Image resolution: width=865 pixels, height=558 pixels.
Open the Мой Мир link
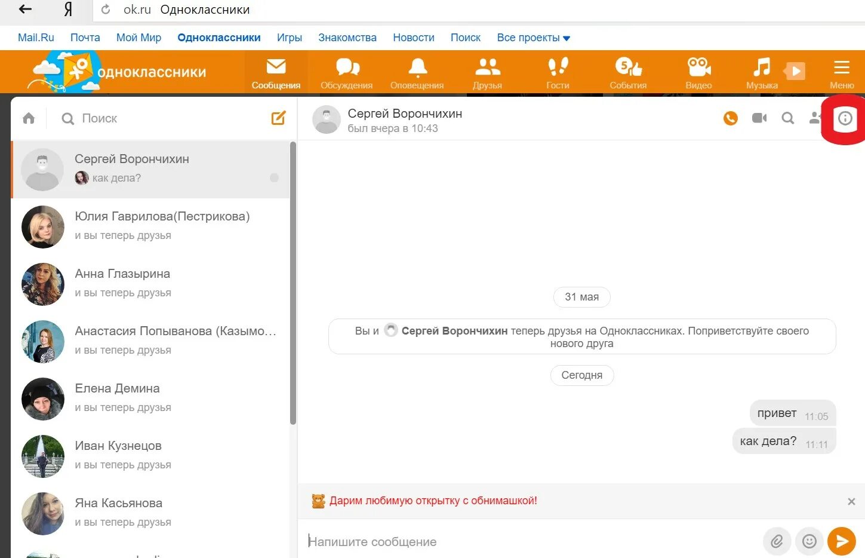[138, 38]
